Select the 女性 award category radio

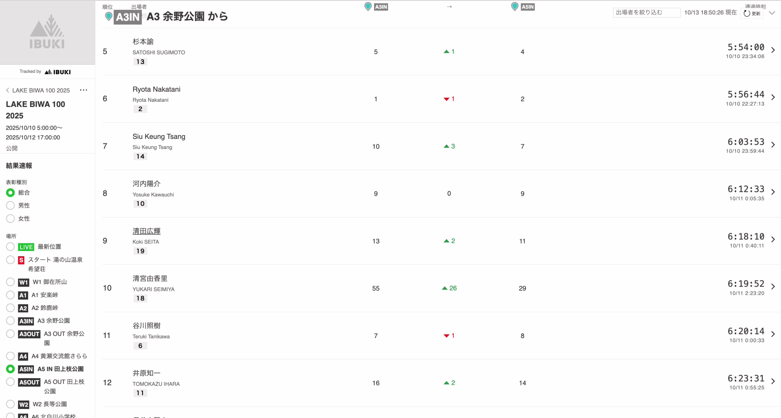11,219
